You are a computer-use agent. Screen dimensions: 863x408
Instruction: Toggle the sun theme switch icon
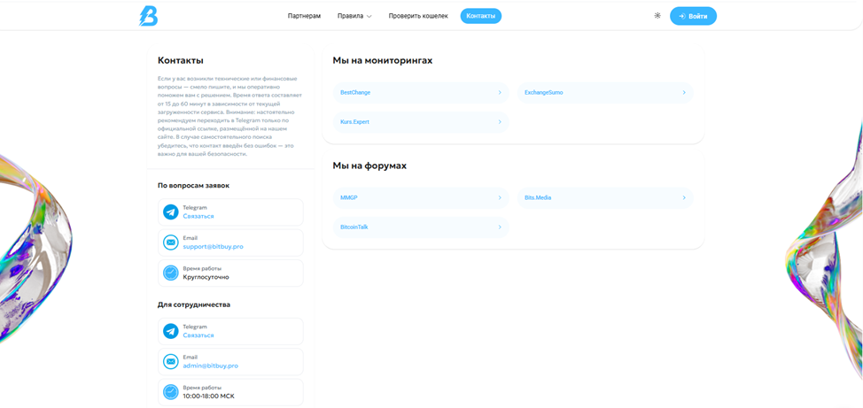click(657, 16)
